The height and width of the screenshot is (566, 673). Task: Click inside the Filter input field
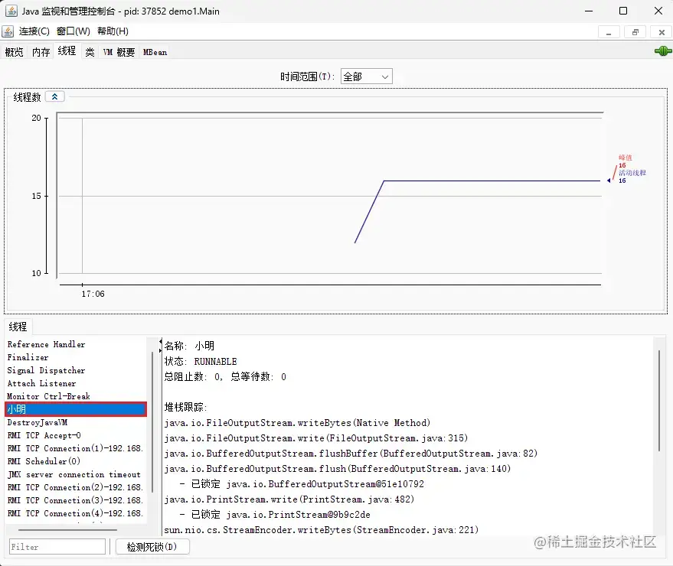(57, 546)
